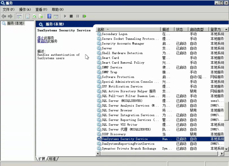Click the Back arrow toolbar icon
Image resolution: width=229 pixels, height=166 pixels.
4,16
